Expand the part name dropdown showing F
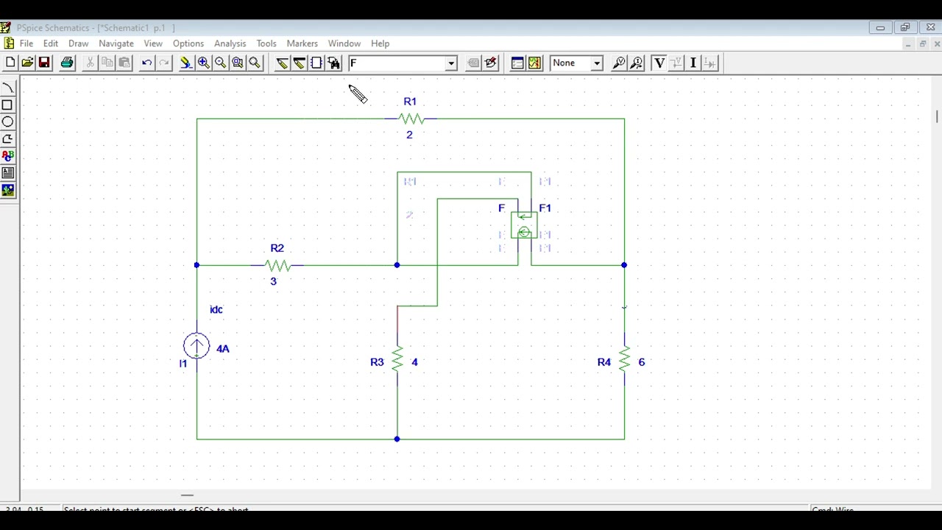942x530 pixels. coord(451,63)
